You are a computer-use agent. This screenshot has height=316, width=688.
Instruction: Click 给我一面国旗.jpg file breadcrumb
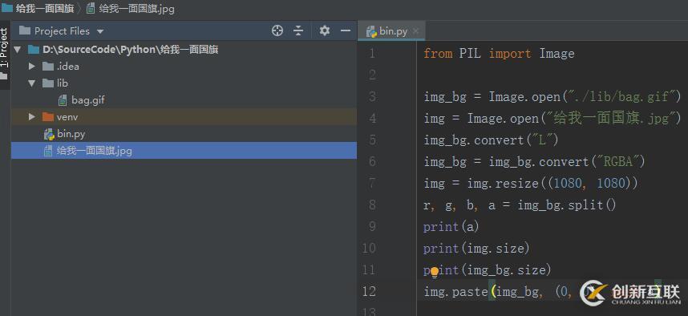(x=136, y=8)
